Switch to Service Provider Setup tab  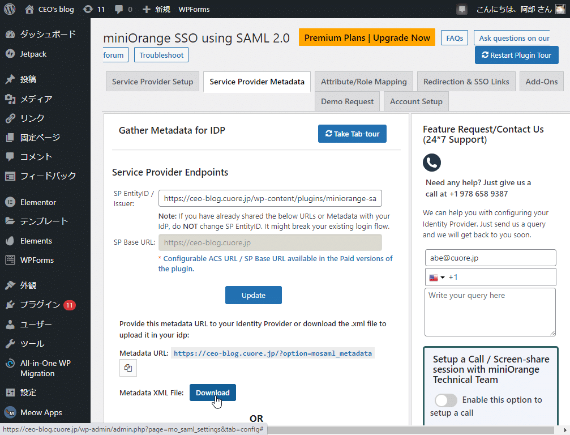pyautogui.click(x=152, y=82)
